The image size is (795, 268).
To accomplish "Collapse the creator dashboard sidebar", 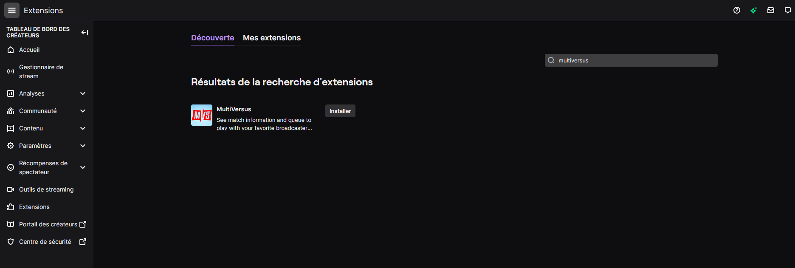I will tap(85, 32).
